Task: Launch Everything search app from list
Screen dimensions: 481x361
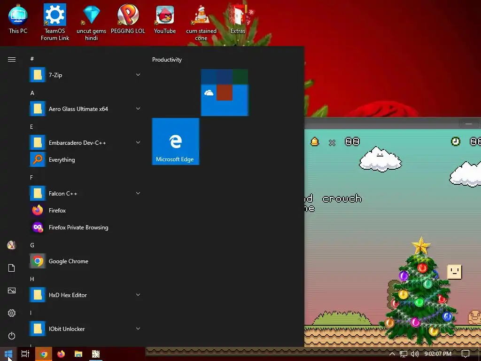Action: [x=86, y=160]
